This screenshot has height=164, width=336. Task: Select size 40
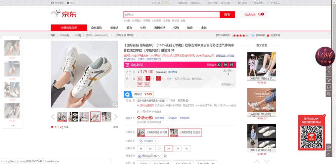click(x=187, y=149)
